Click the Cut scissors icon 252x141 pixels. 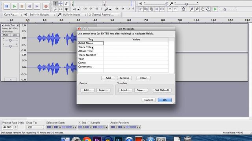pos(141,9)
